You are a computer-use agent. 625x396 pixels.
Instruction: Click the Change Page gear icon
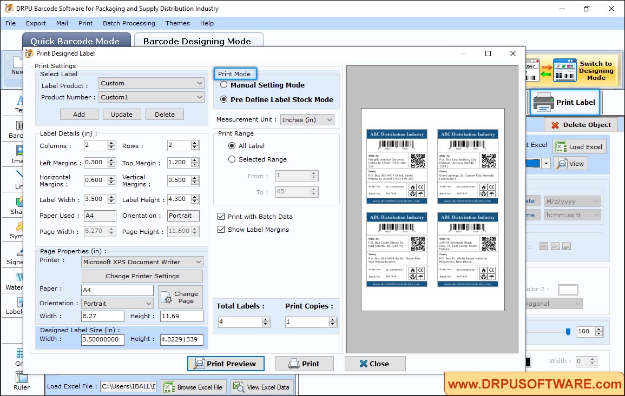[167, 297]
